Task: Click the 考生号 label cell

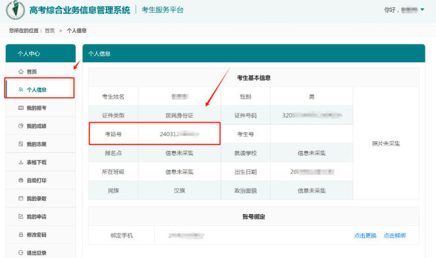Action: pos(246,134)
